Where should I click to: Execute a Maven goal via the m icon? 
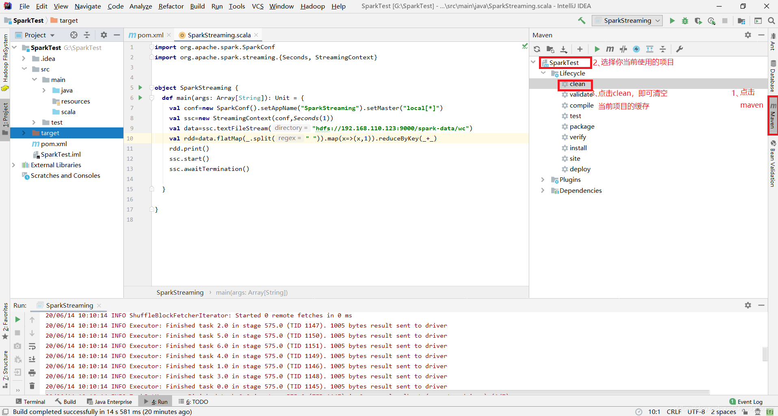point(609,49)
